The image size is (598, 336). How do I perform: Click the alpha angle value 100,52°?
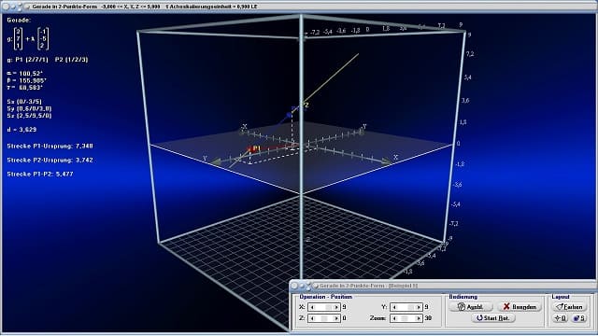(30, 73)
